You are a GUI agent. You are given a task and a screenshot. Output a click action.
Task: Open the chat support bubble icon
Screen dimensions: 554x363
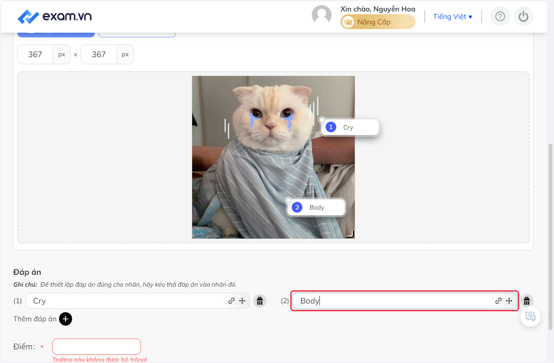[x=530, y=317]
